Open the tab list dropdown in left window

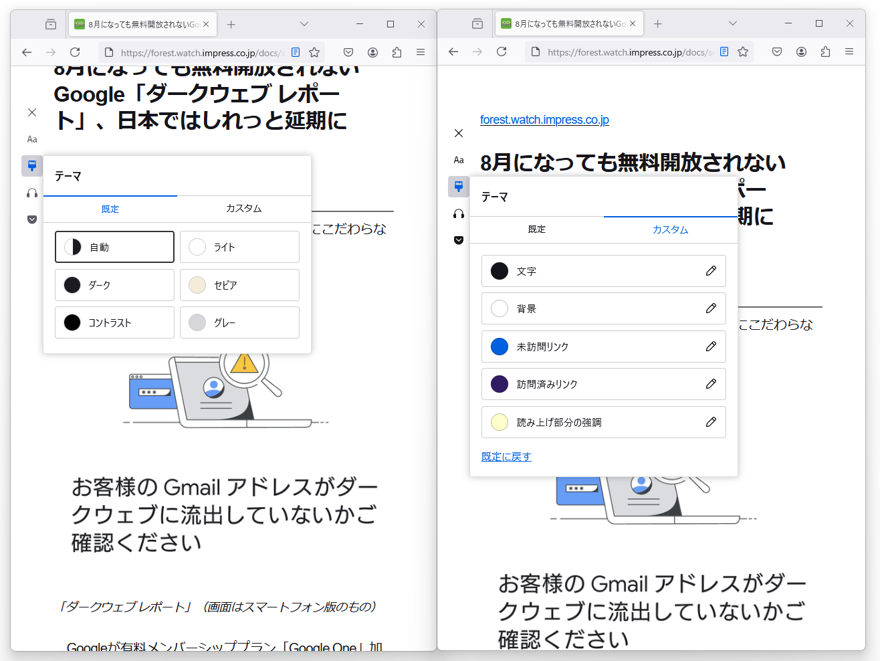304,23
